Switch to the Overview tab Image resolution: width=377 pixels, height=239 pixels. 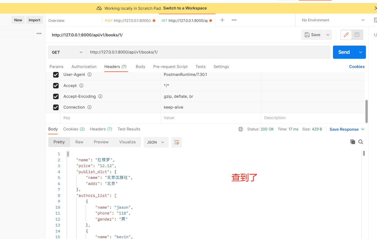point(56,21)
